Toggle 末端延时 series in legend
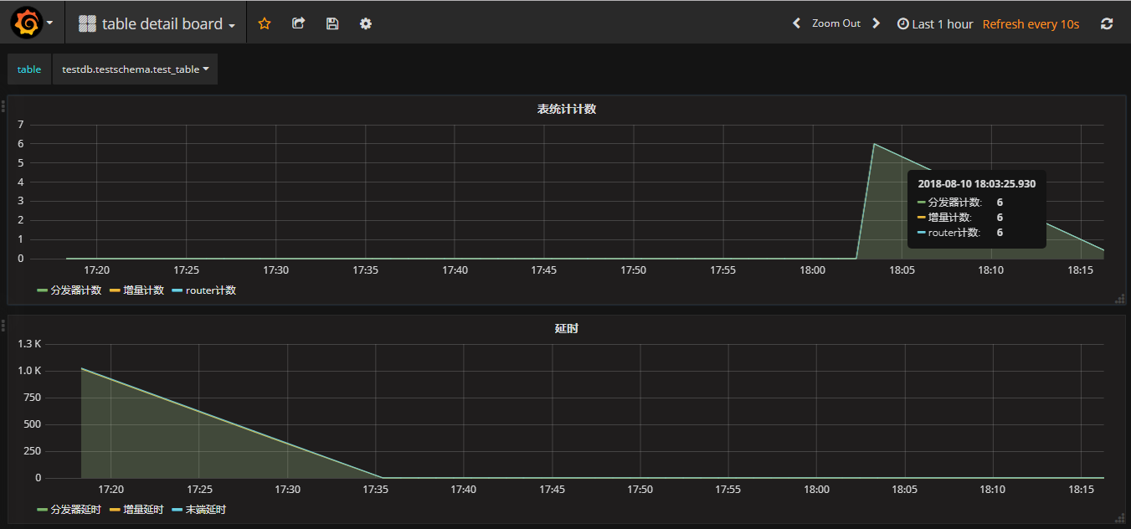The height and width of the screenshot is (529, 1131). click(205, 510)
